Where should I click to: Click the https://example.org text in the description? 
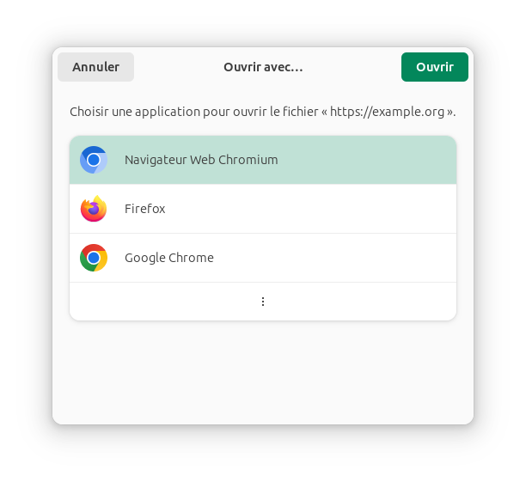[387, 112]
